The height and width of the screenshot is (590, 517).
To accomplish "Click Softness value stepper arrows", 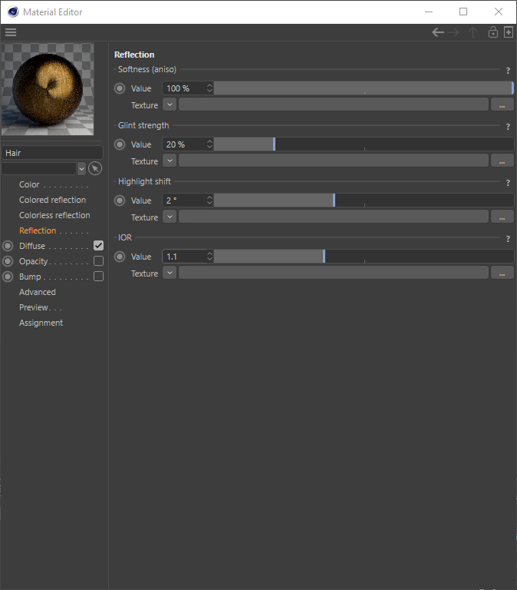I will (x=209, y=88).
